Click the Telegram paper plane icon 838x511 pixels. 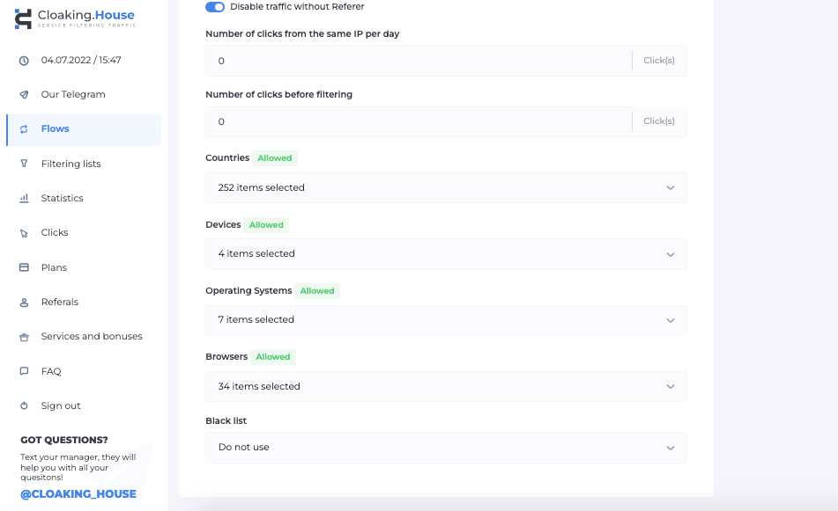(x=24, y=95)
